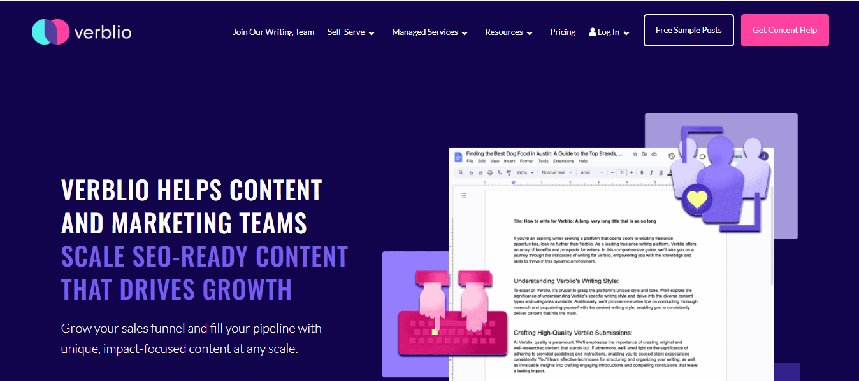Viewport: 859px width, 381px height.
Task: Open the File menu in the document
Action: pos(470,161)
